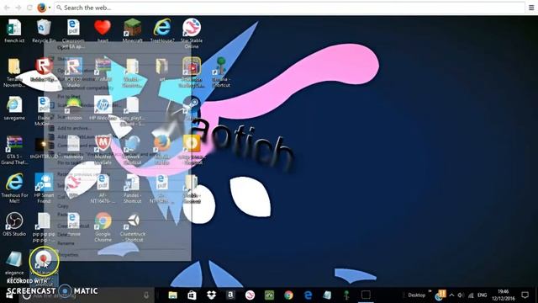Open the volume control in tray

tap(461, 295)
